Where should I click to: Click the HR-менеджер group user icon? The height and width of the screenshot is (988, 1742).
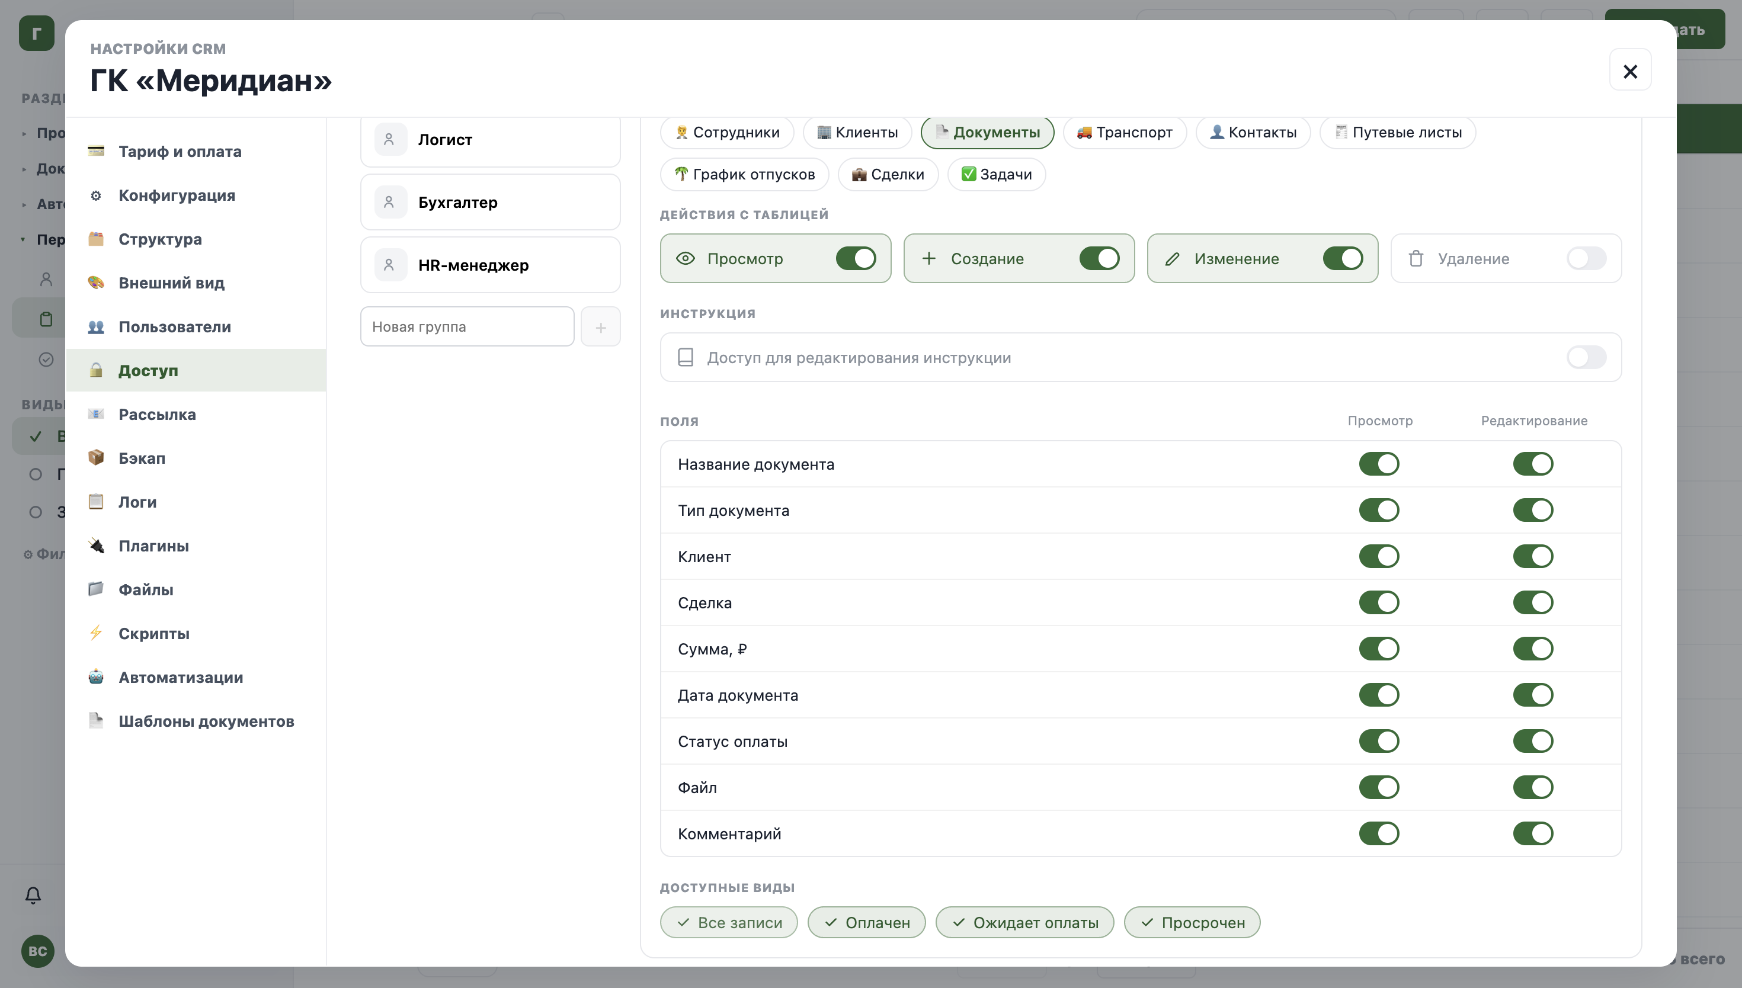tap(389, 265)
